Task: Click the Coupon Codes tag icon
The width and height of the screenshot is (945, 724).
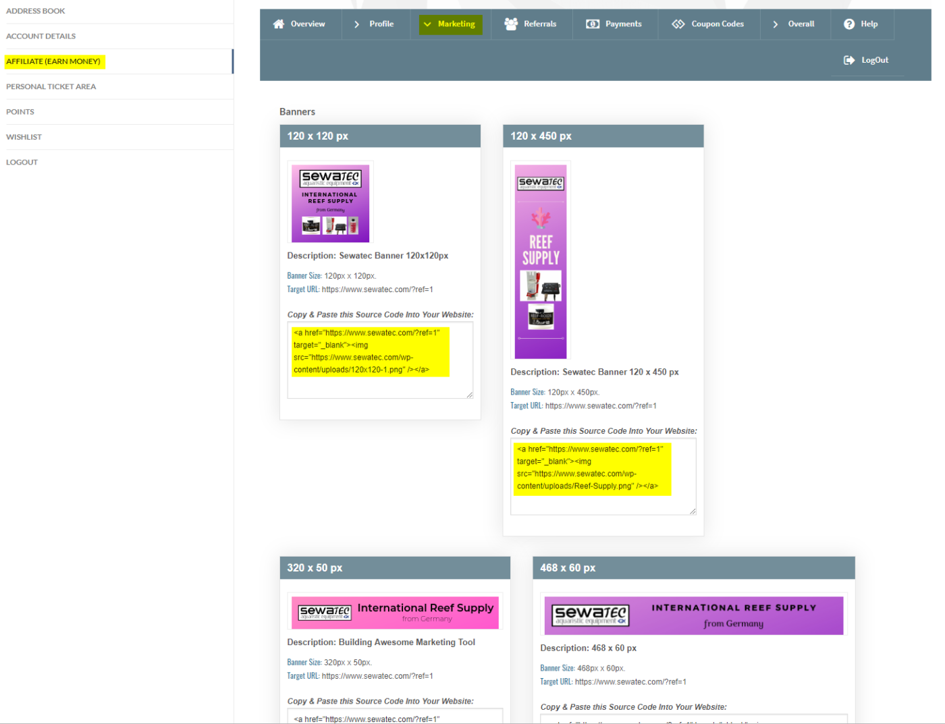Action: pyautogui.click(x=678, y=24)
